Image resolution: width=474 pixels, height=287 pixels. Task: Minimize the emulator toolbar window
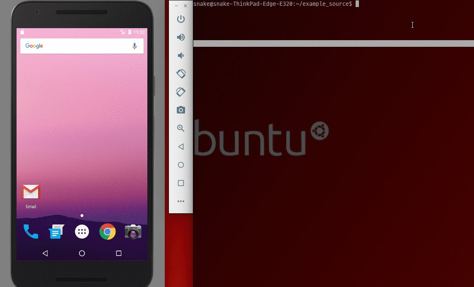[176, 6]
